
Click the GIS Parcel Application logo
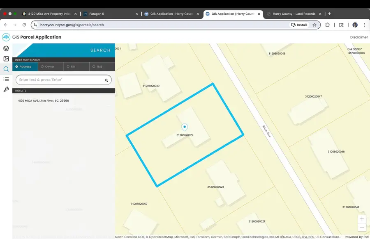tap(6, 37)
